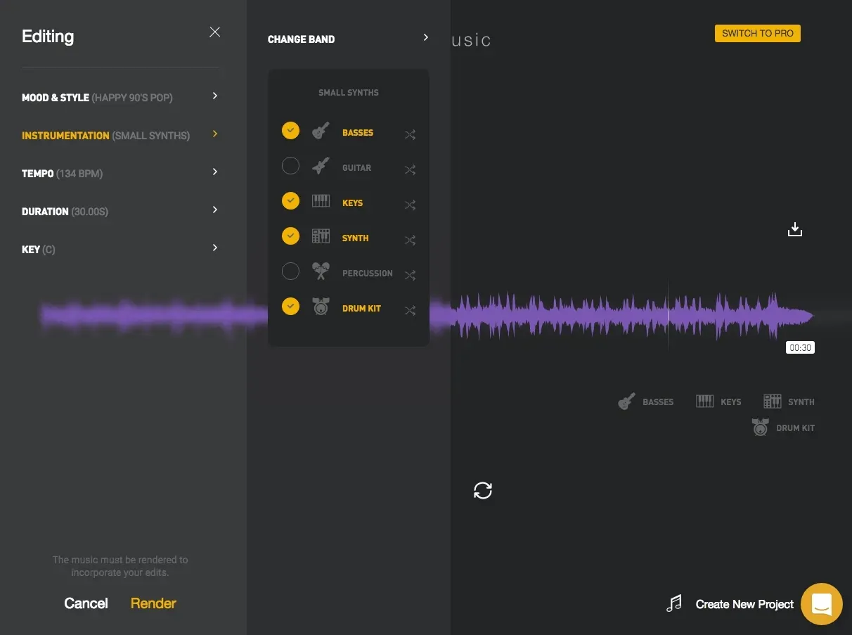Click Create New Project
This screenshot has width=852, height=635.
[744, 604]
